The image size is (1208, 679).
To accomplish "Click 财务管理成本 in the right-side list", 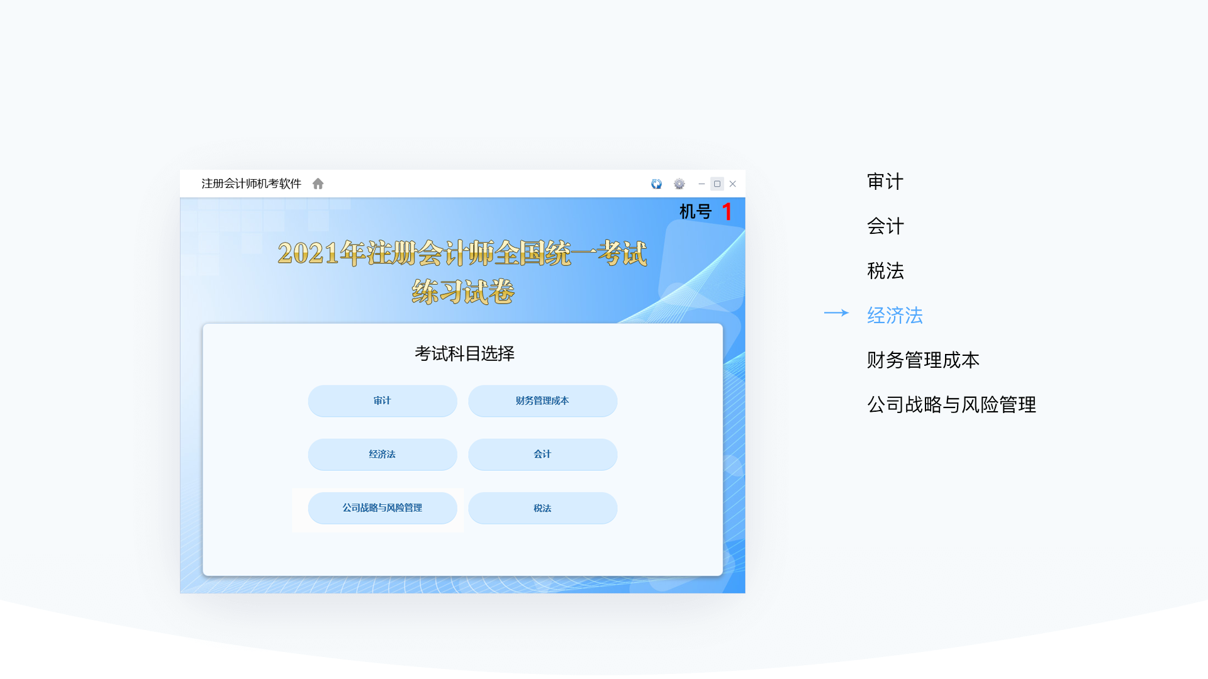I will 923,360.
